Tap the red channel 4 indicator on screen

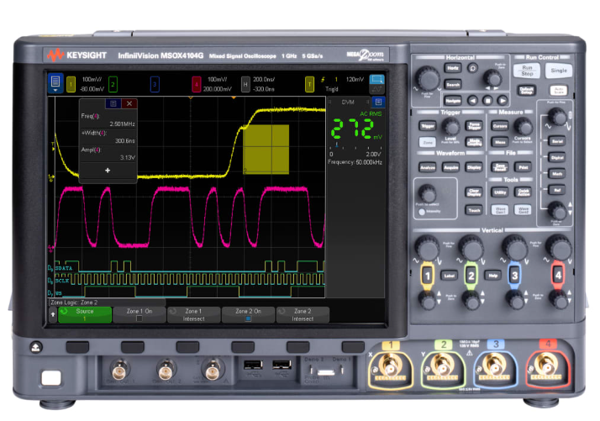pos(197,84)
